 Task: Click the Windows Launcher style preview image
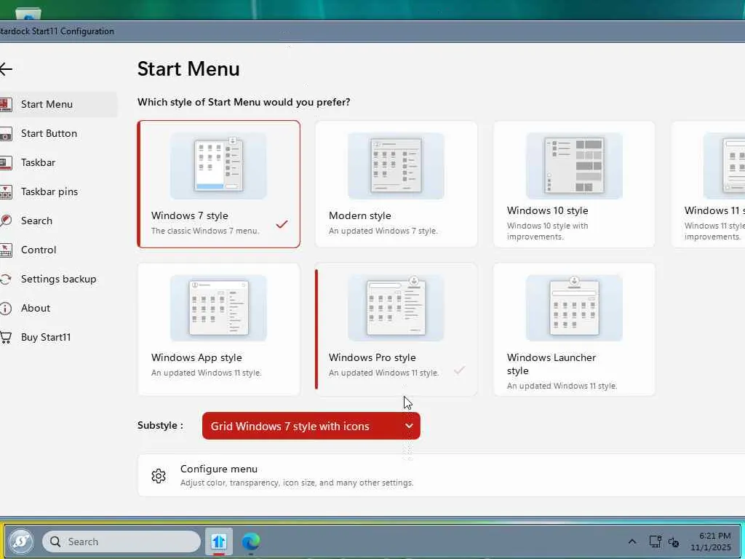[x=574, y=308]
